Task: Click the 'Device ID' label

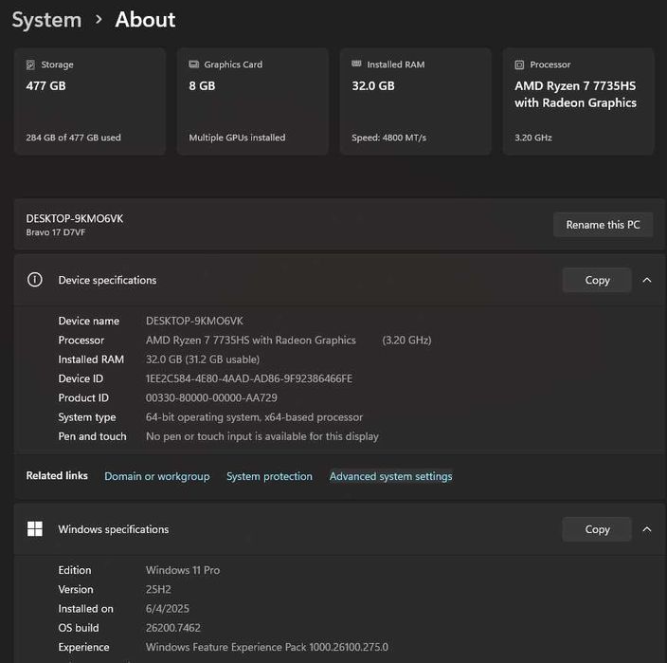Action: tap(81, 378)
